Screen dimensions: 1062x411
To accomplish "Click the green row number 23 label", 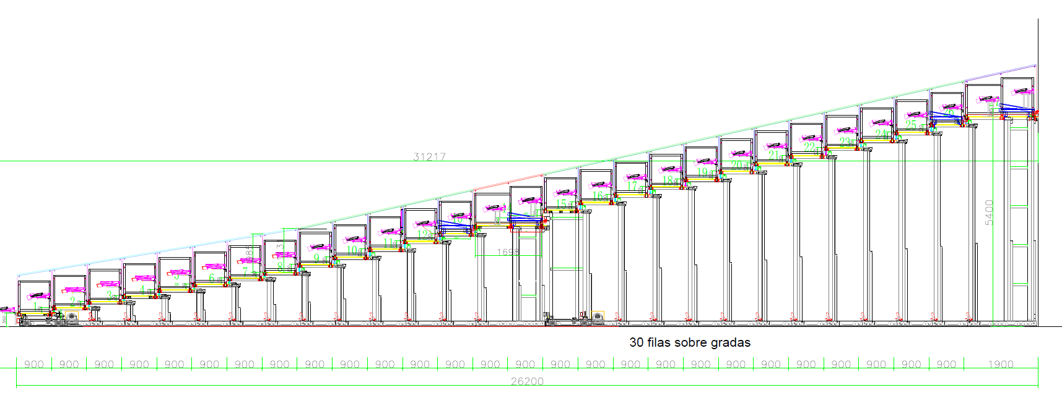I will click(844, 142).
